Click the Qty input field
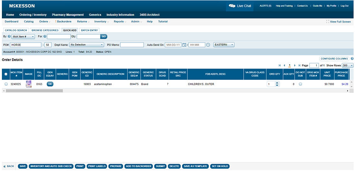355x171 pixels. tap(89, 36)
